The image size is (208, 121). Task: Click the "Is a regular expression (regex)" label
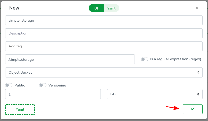pyautogui.click(x=176, y=59)
